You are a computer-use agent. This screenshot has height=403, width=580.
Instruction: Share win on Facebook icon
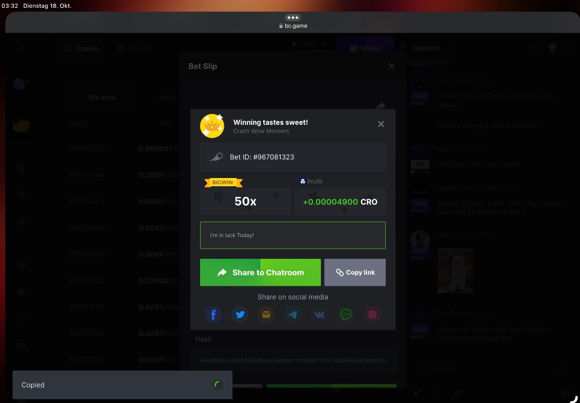[213, 314]
